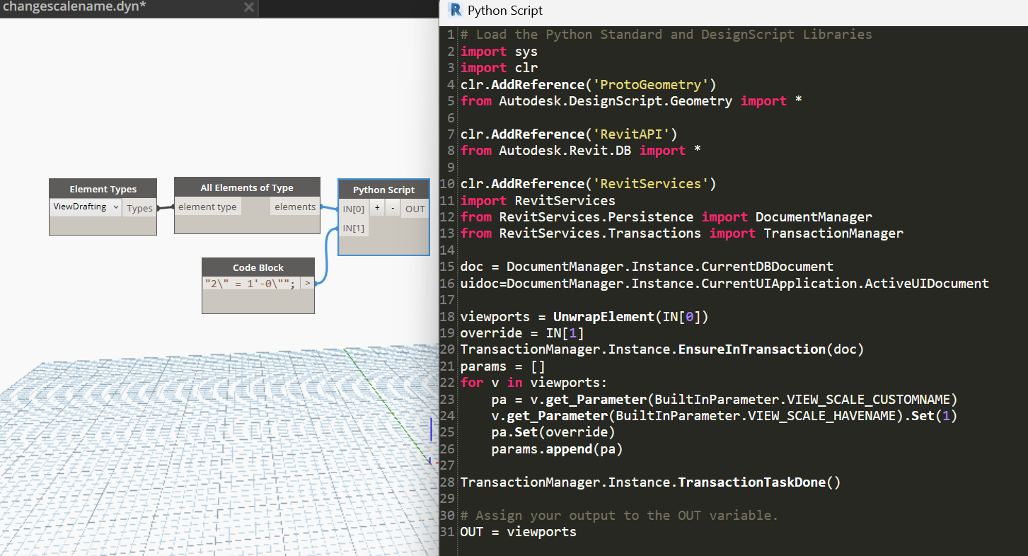
Task: Click the 'pa.Set(override)' line
Action: [553, 432]
